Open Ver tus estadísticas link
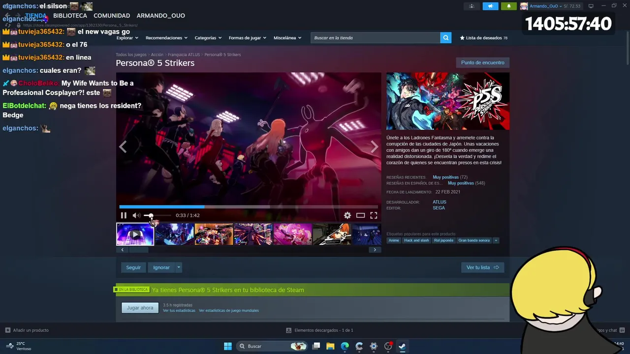This screenshot has height=354, width=630. [179, 311]
